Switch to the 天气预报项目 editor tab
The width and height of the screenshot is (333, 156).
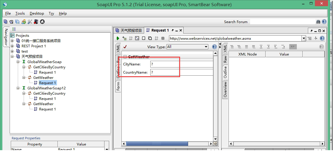129,30
